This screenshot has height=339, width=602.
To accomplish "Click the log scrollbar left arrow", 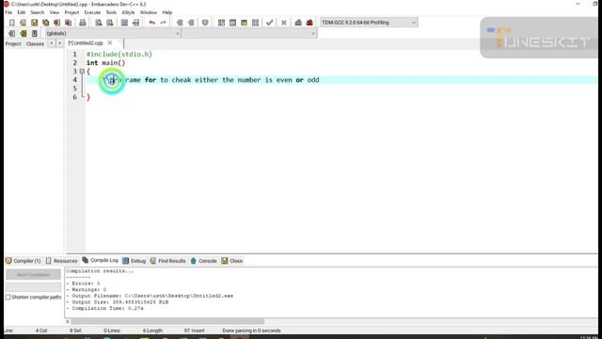I will pyautogui.click(x=68, y=321).
